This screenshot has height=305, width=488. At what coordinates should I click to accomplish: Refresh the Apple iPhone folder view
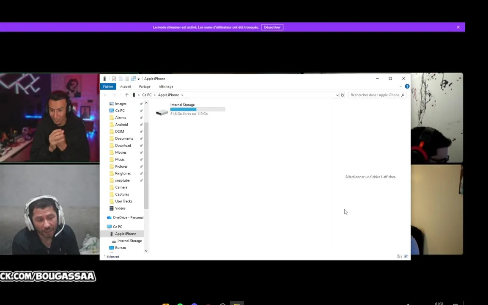(x=343, y=95)
